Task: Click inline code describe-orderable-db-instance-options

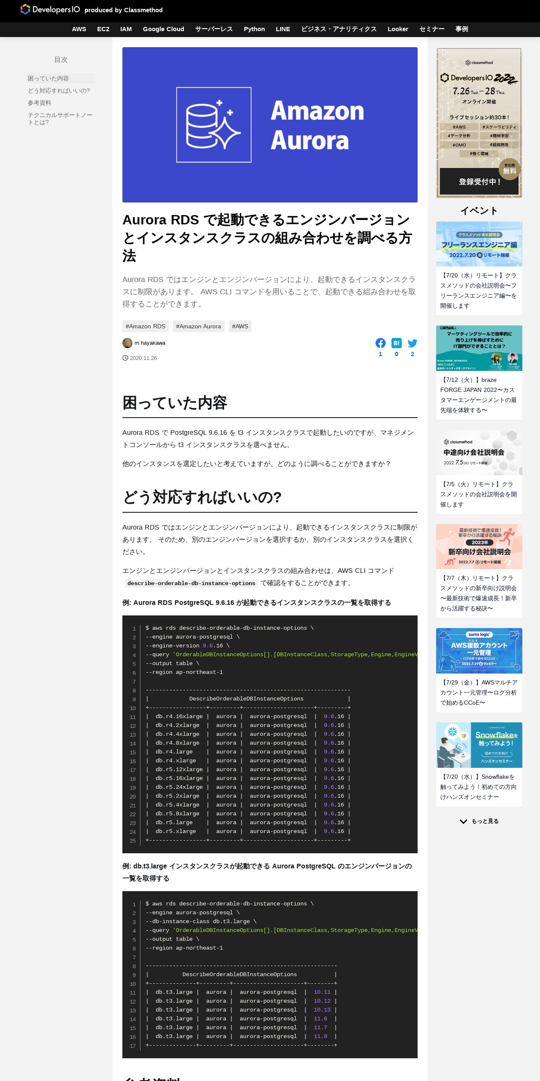Action: pos(191,583)
